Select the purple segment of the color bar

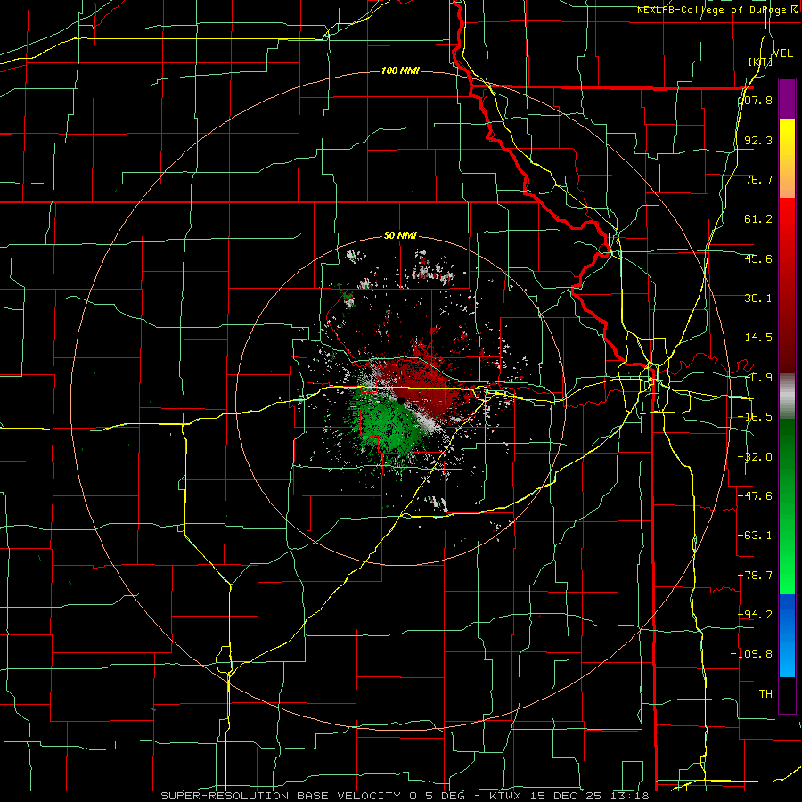click(x=787, y=99)
